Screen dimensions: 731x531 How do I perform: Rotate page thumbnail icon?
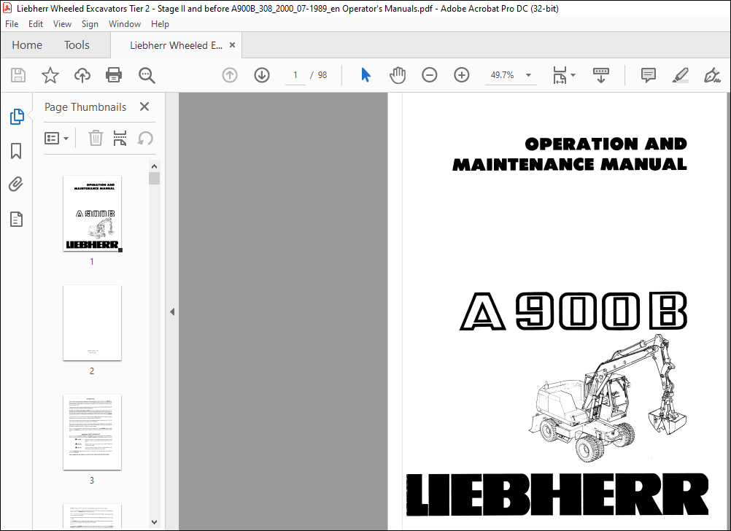pos(145,139)
